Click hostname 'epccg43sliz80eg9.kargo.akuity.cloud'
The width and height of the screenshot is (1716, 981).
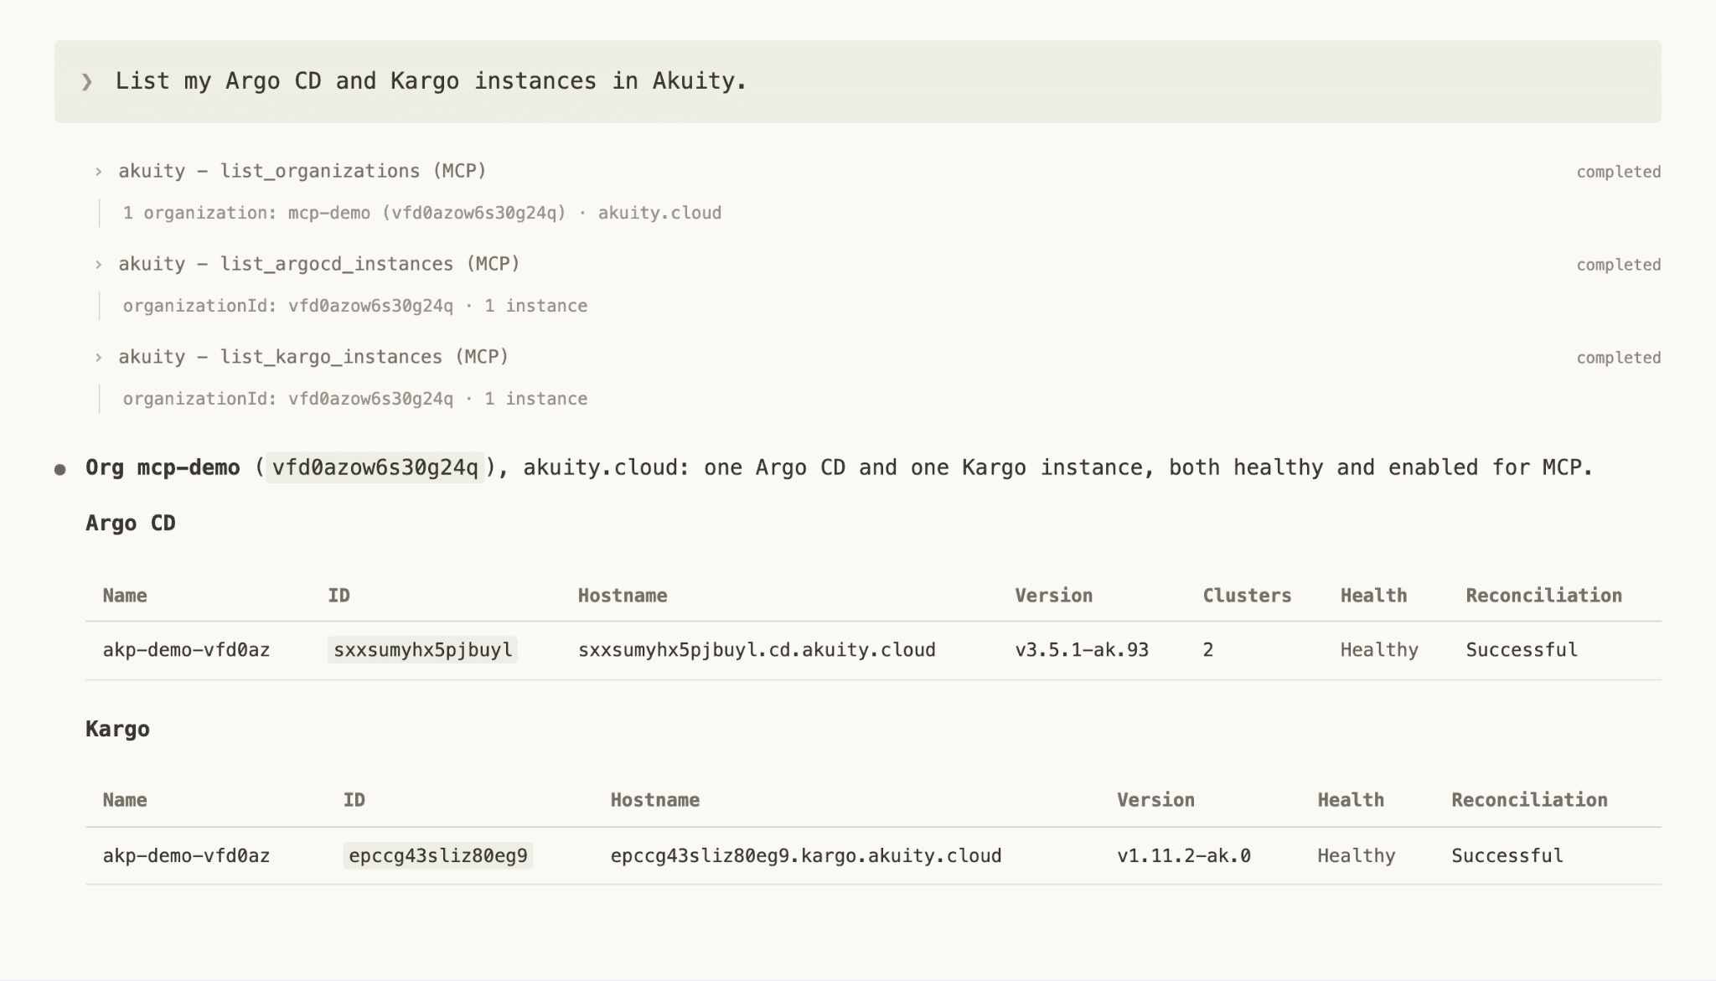(806, 856)
